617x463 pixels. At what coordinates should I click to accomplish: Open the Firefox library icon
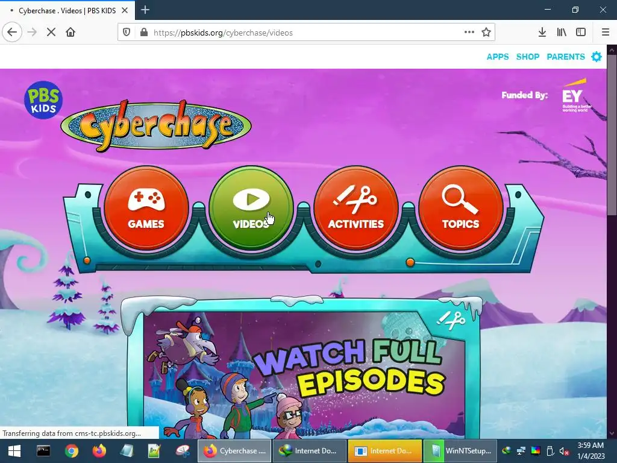coord(562,33)
